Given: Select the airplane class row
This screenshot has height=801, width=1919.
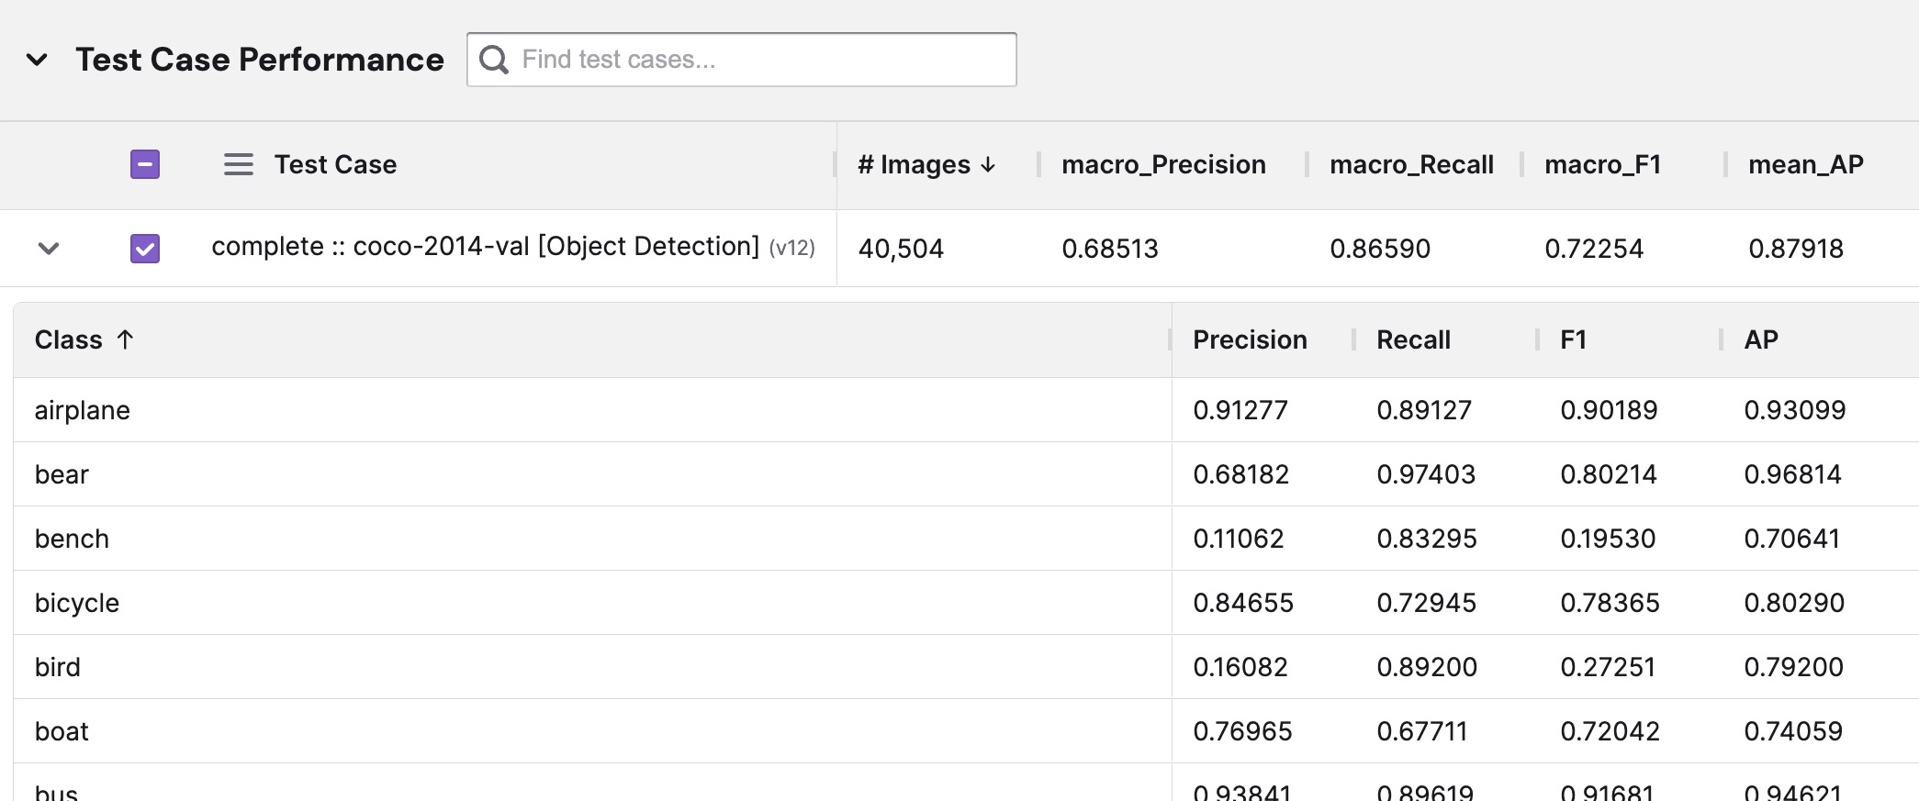Looking at the screenshot, I should [x=83, y=410].
